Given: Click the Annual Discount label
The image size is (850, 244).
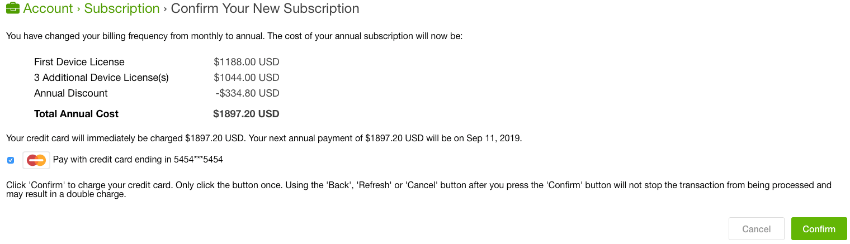Looking at the screenshot, I should [x=71, y=93].
